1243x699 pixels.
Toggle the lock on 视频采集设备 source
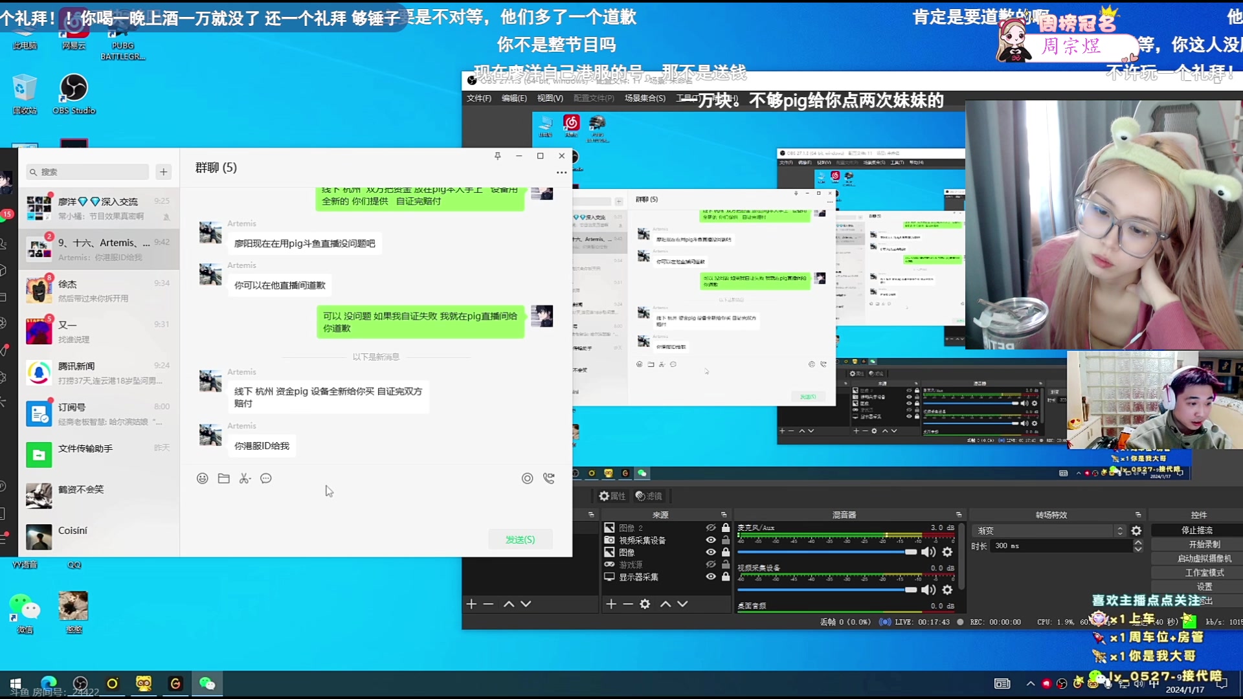click(x=726, y=540)
